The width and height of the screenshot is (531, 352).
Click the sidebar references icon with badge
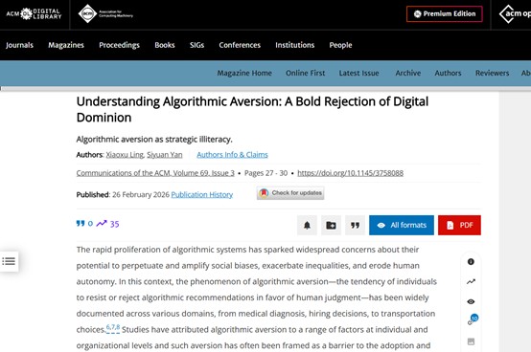[x=473, y=319]
